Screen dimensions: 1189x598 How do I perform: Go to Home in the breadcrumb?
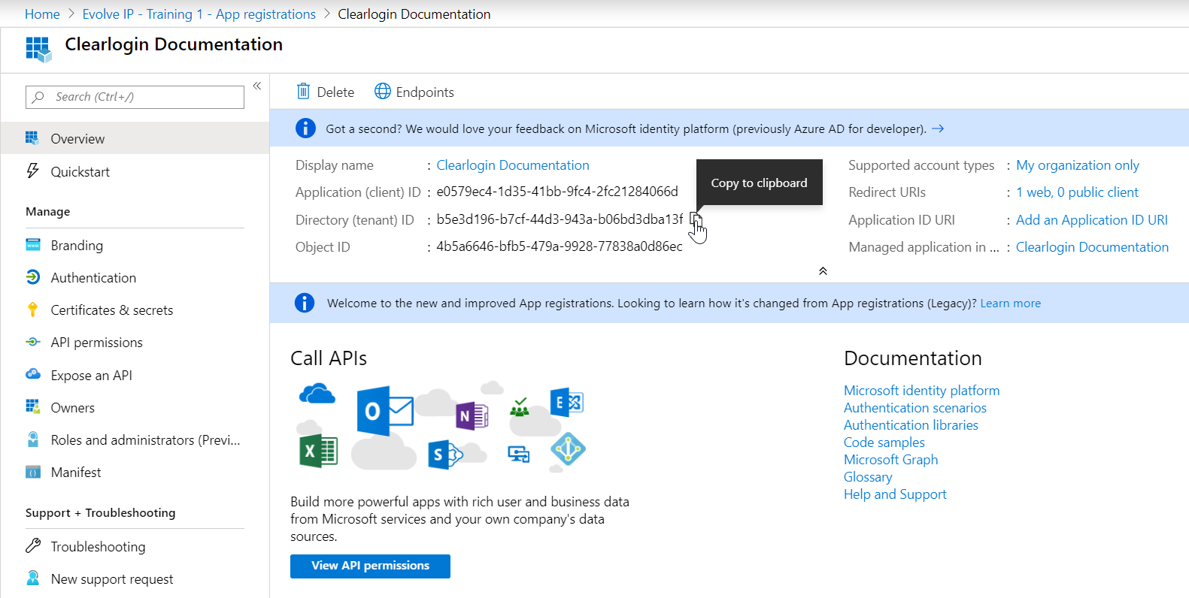(42, 14)
